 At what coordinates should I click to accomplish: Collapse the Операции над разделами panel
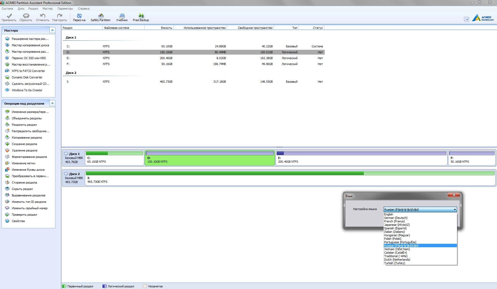coord(52,103)
